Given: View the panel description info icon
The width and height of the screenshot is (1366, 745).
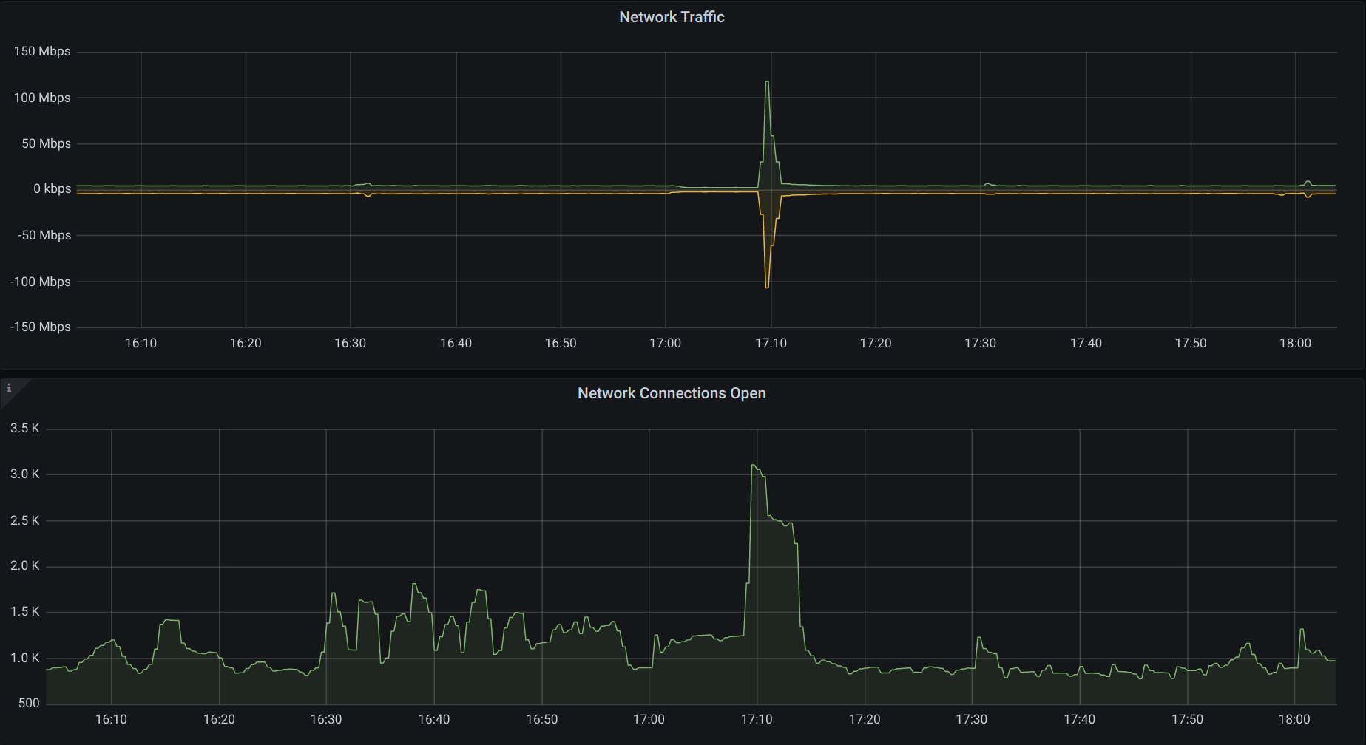Looking at the screenshot, I should 10,387.
